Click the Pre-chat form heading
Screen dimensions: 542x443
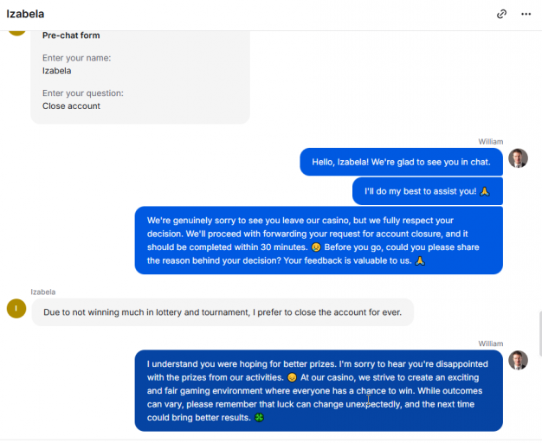coord(71,35)
